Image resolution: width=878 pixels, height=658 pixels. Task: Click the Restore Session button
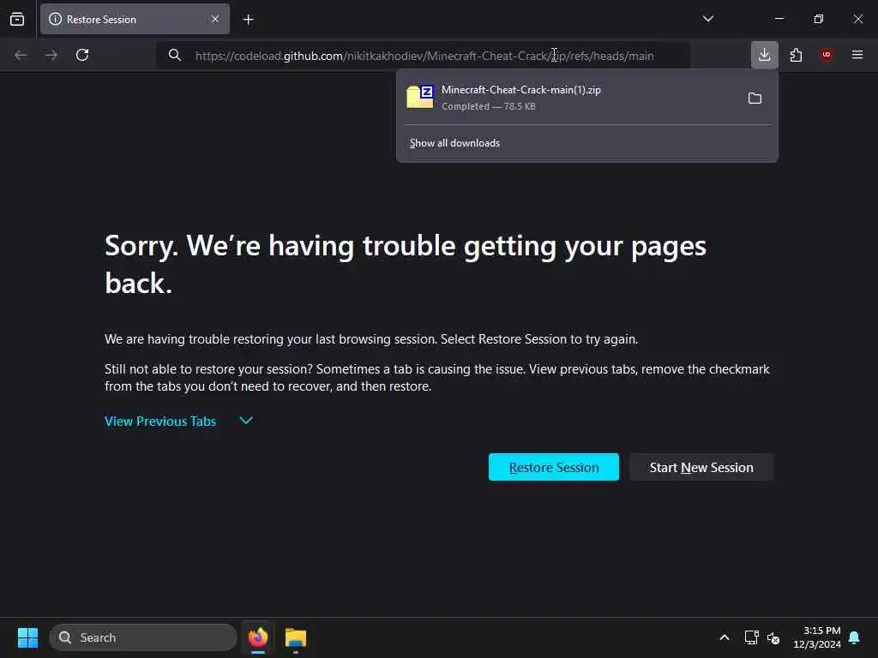point(554,467)
